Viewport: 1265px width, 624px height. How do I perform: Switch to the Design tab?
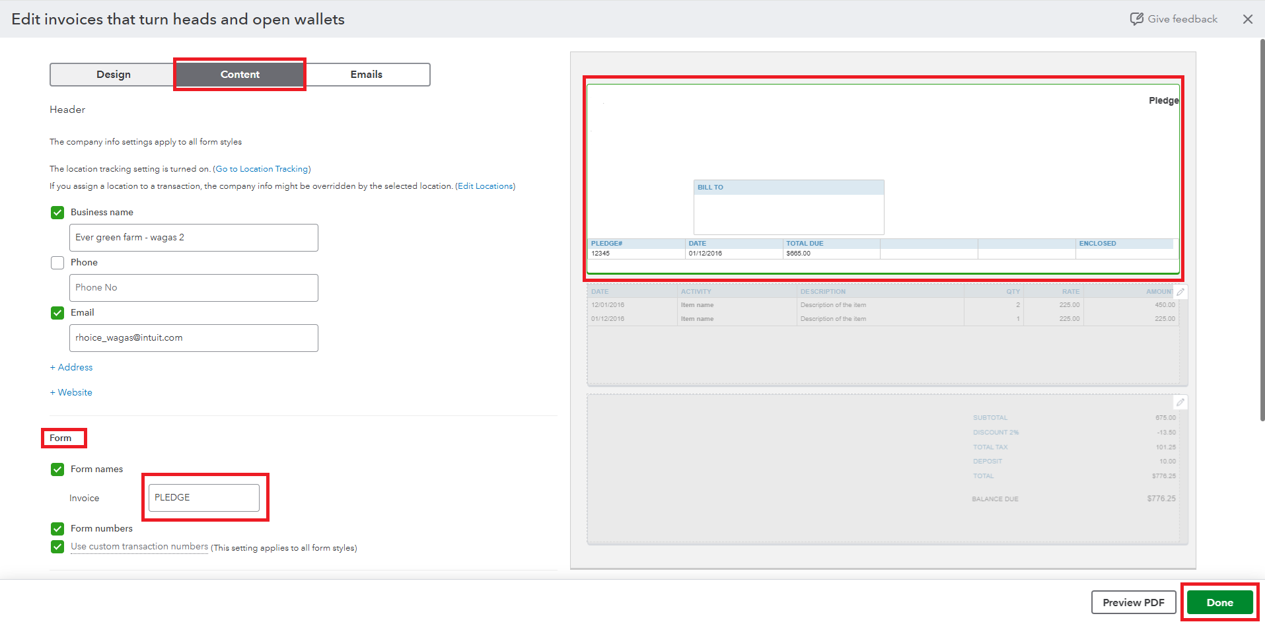pyautogui.click(x=114, y=75)
